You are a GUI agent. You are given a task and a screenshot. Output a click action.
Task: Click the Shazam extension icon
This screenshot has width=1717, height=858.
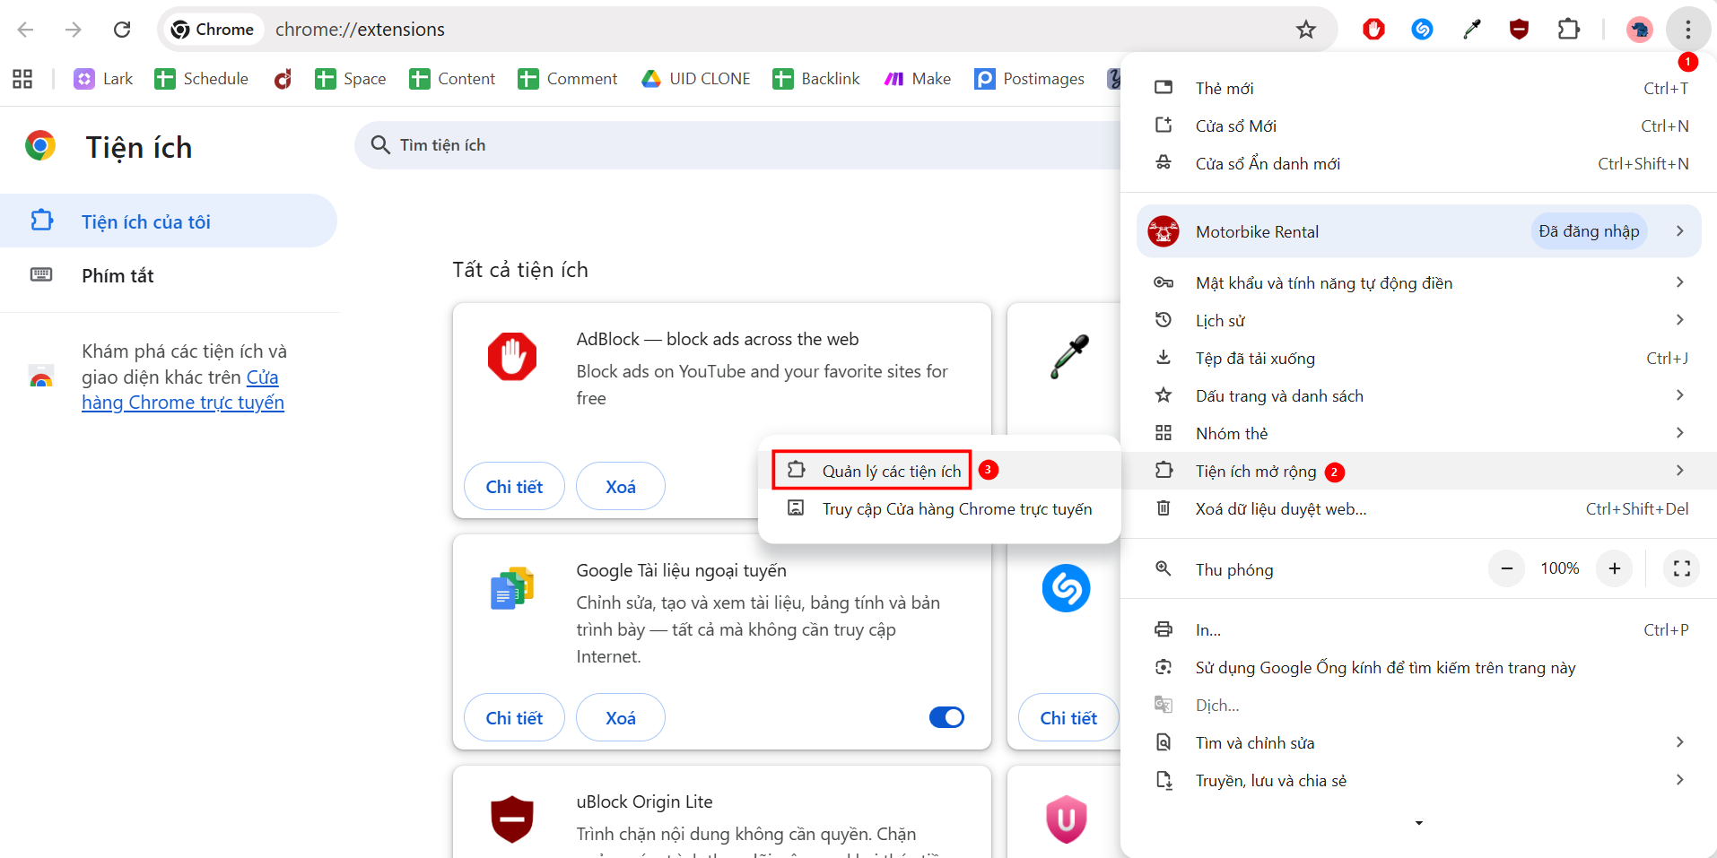[x=1422, y=30]
